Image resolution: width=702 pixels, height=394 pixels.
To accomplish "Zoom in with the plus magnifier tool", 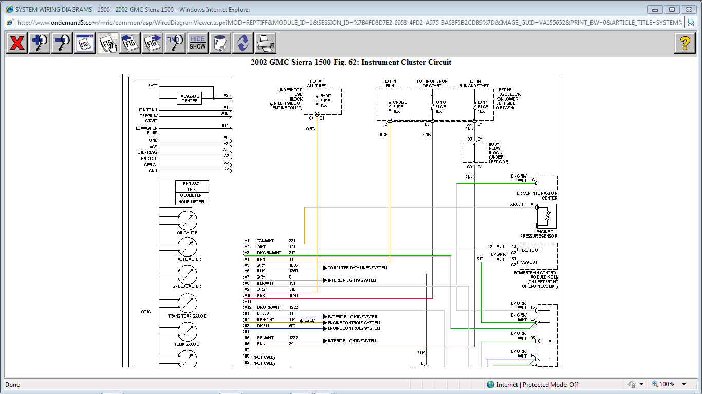I will click(40, 43).
